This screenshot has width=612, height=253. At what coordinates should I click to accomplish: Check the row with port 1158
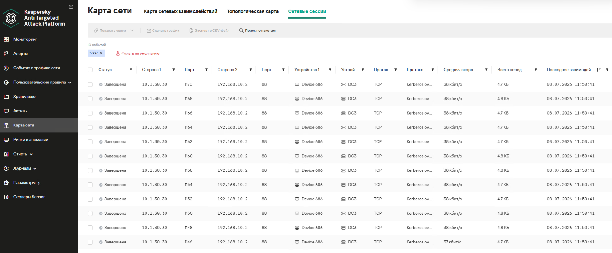(x=90, y=171)
